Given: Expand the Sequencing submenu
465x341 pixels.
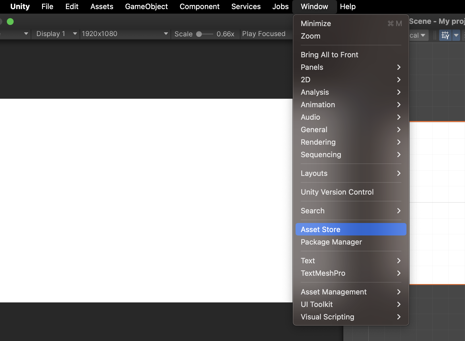Looking at the screenshot, I should [351, 155].
